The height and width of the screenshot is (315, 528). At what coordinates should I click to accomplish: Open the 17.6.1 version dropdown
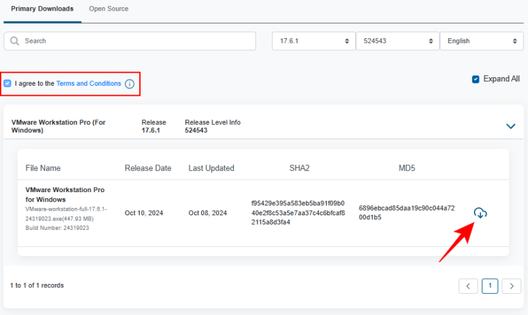coord(313,41)
